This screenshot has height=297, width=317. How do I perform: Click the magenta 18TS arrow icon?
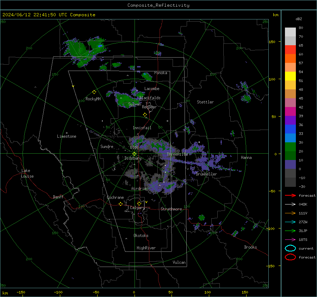(x=290, y=240)
